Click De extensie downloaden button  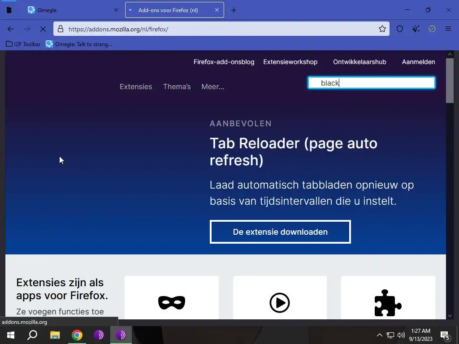pos(280,232)
